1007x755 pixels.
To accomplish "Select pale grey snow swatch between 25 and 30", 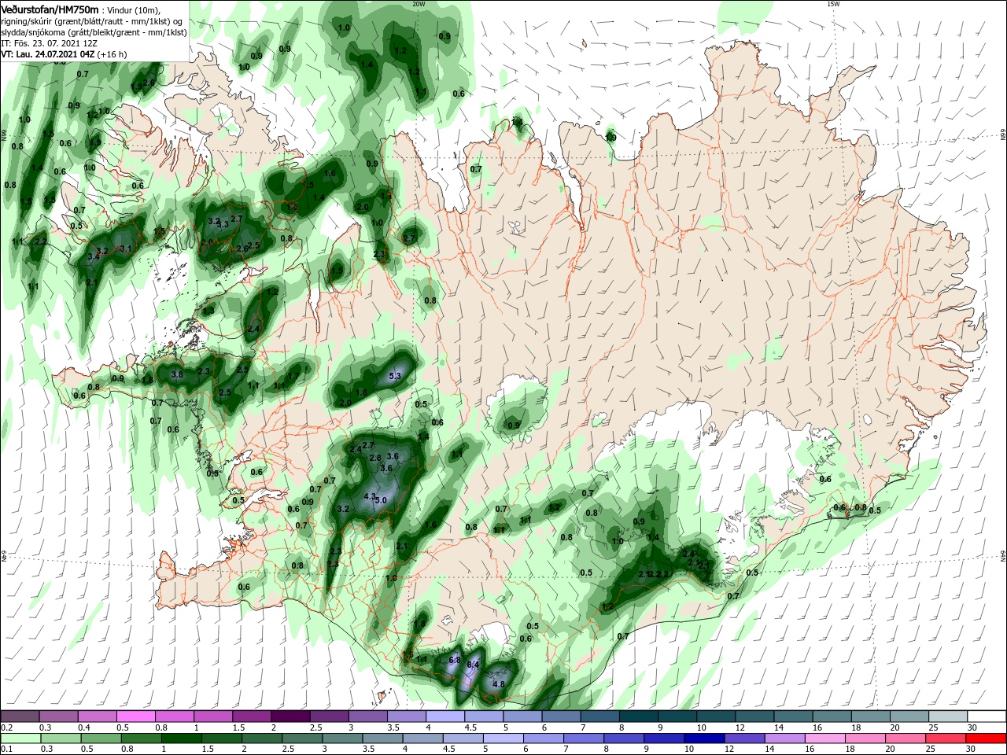I will coord(949,716).
